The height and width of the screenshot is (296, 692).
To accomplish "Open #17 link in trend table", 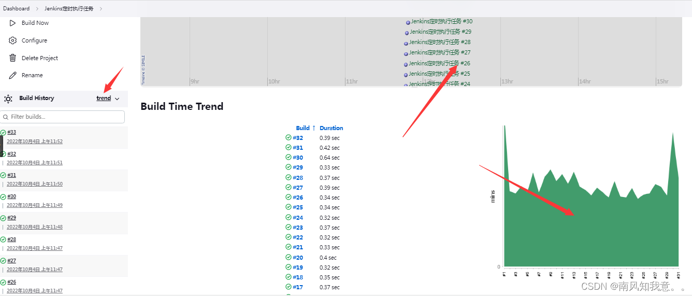I will 298,287.
